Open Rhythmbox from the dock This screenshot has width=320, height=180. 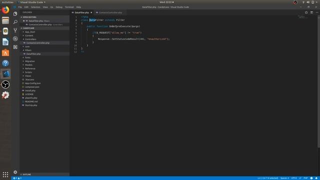pyautogui.click(x=5, y=31)
